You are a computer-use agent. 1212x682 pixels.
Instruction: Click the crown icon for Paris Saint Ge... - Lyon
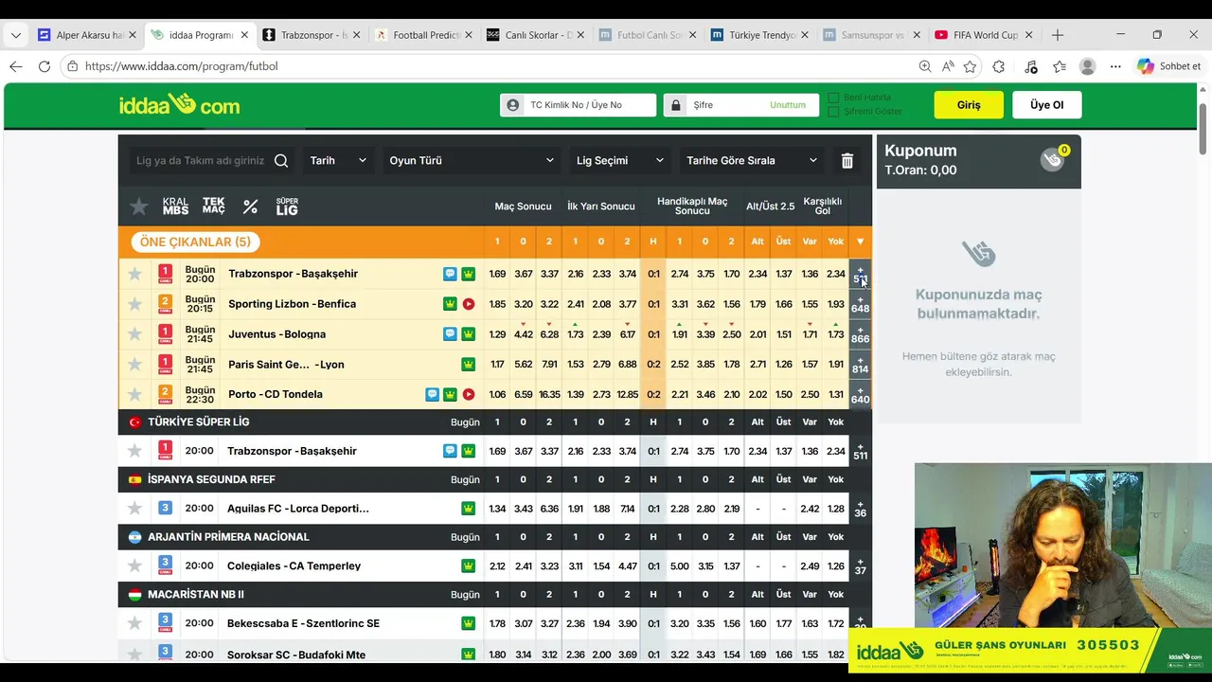(468, 365)
